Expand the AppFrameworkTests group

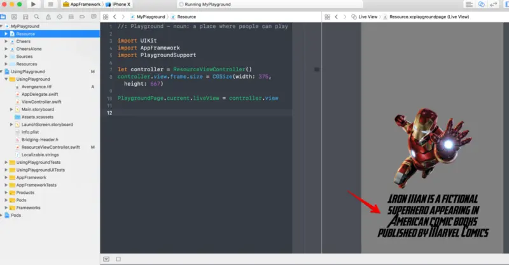(x=6, y=185)
